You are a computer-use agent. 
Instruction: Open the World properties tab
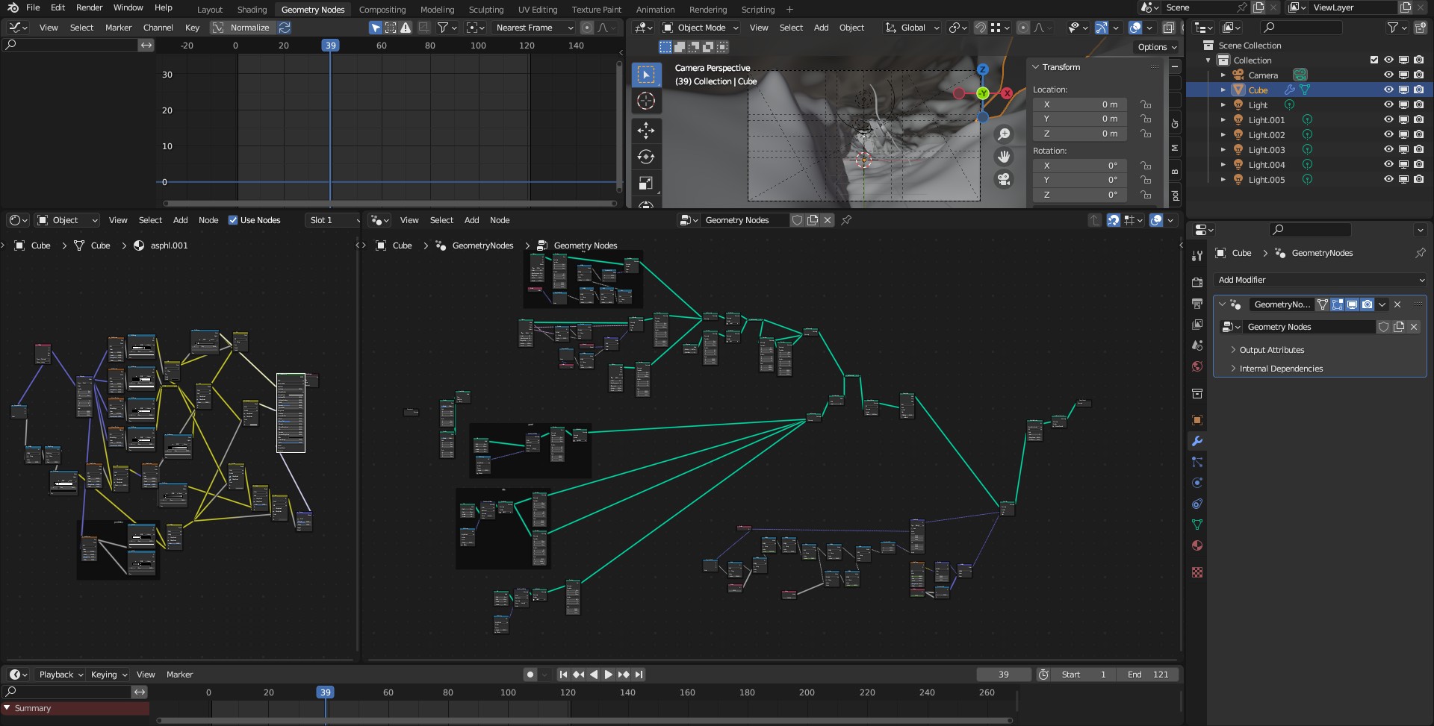pos(1197,366)
